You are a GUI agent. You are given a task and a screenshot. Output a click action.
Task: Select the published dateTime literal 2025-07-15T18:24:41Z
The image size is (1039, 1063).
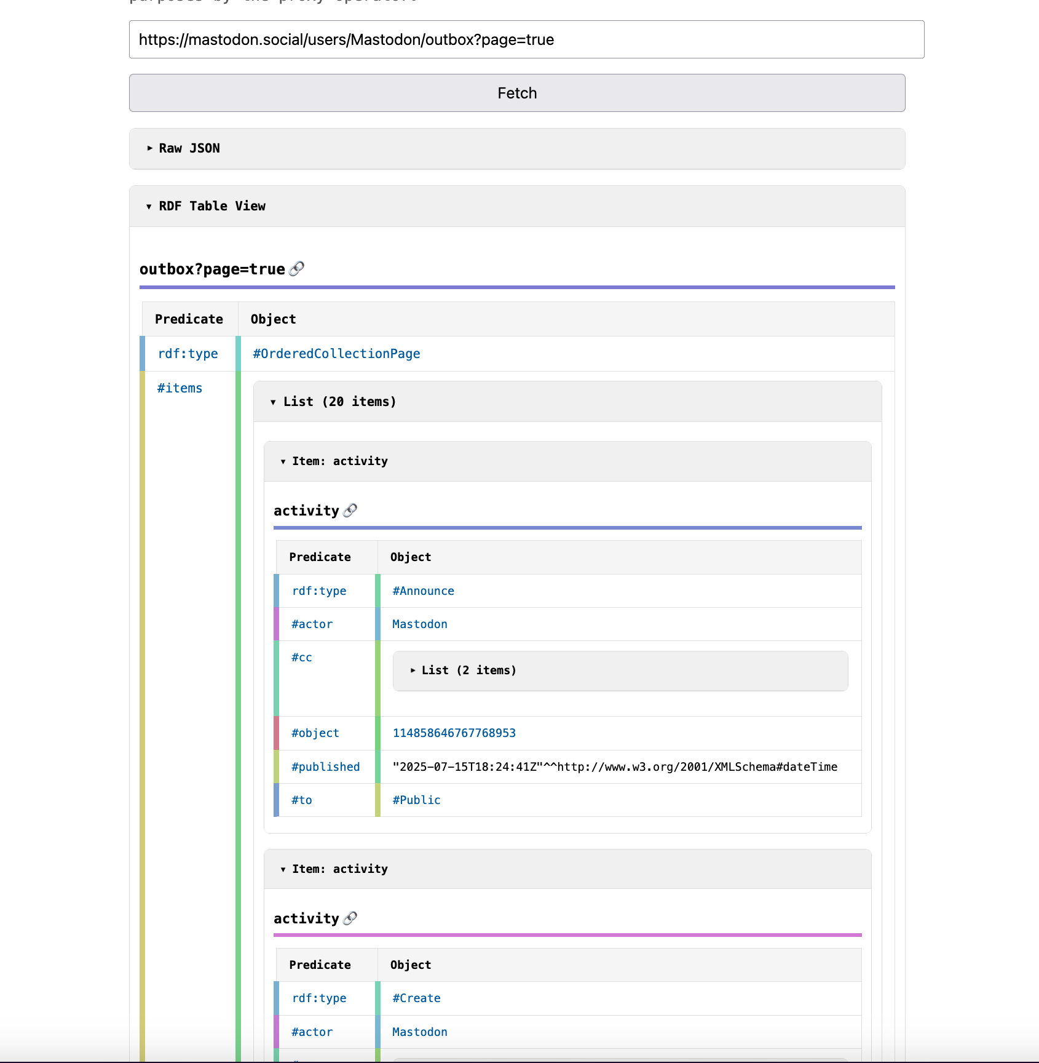[615, 767]
